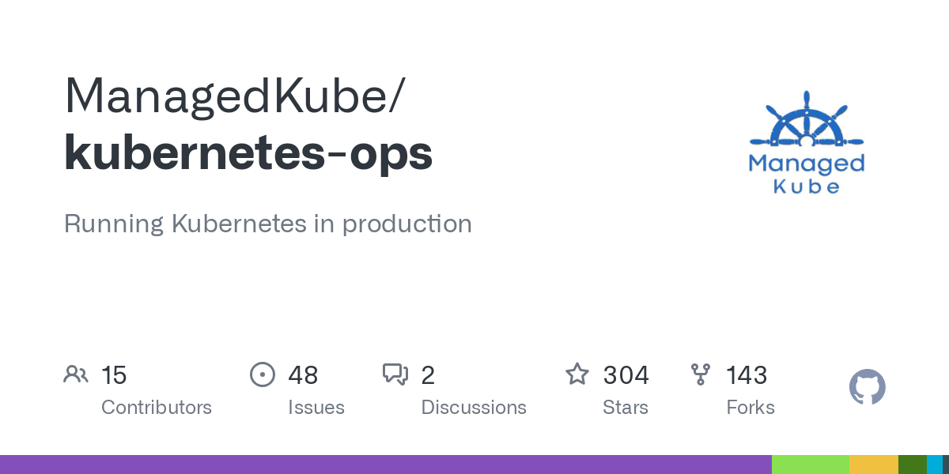Image resolution: width=949 pixels, height=474 pixels.
Task: Click the 304 Stars count
Action: [626, 375]
